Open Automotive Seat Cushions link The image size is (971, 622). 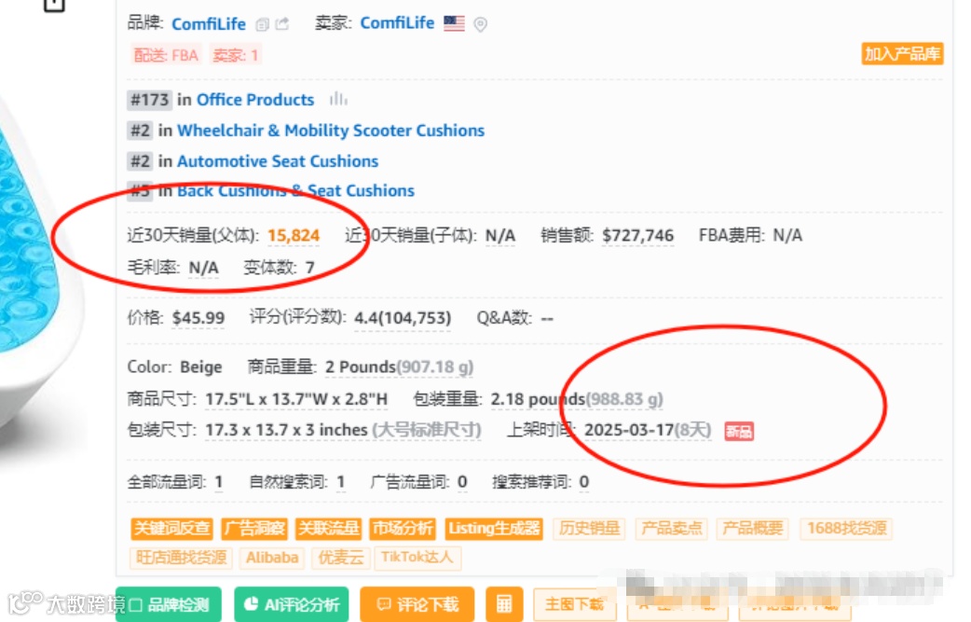click(278, 161)
